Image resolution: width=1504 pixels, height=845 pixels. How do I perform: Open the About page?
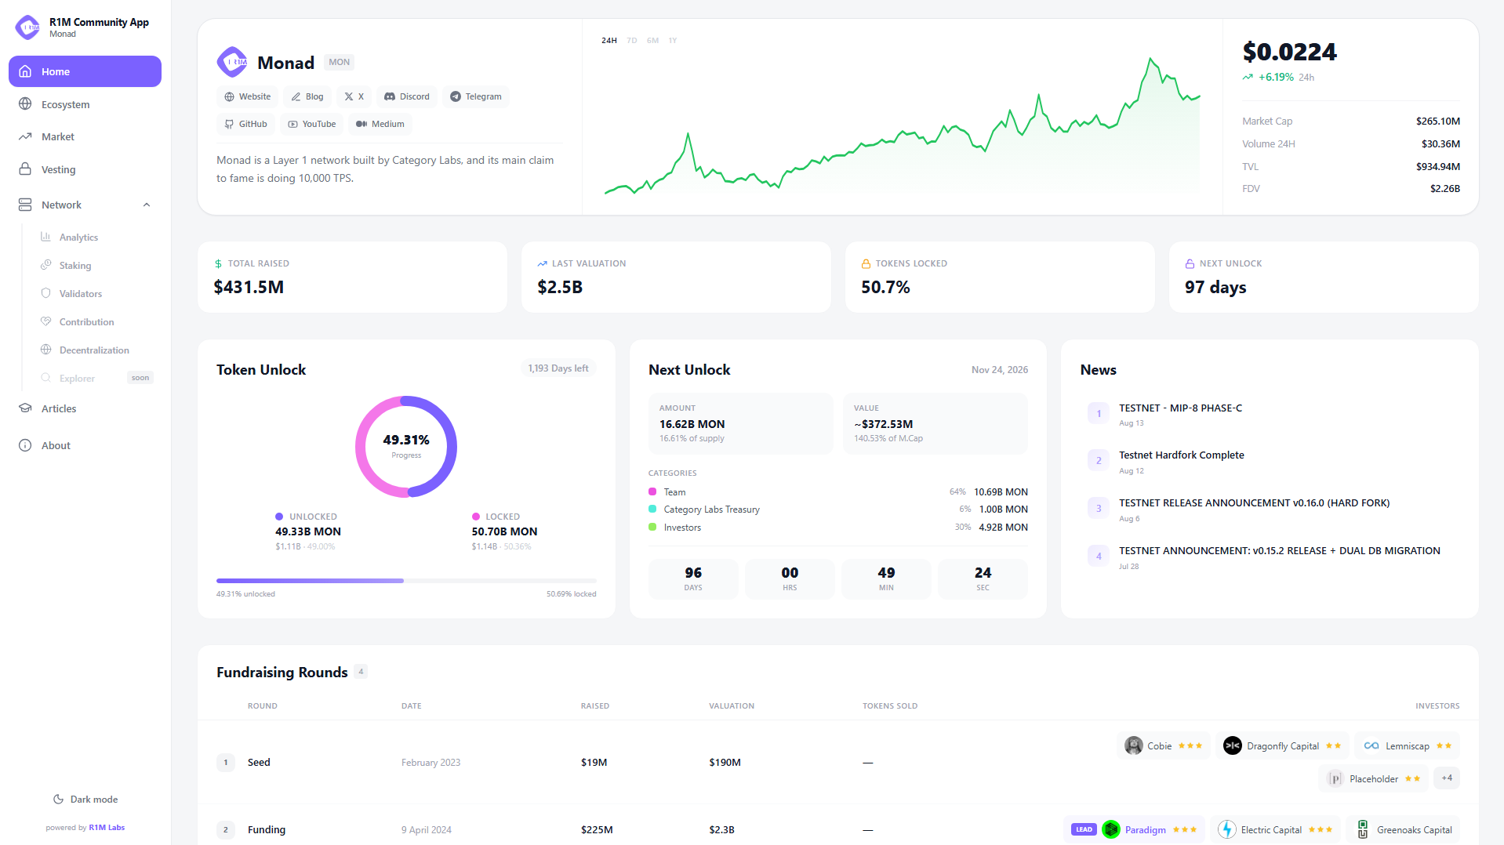[85, 445]
